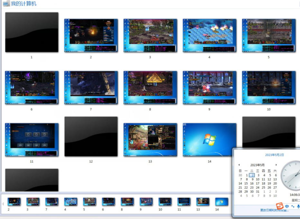
Task: Open screen 7 in the main grid
Action: 91,88
